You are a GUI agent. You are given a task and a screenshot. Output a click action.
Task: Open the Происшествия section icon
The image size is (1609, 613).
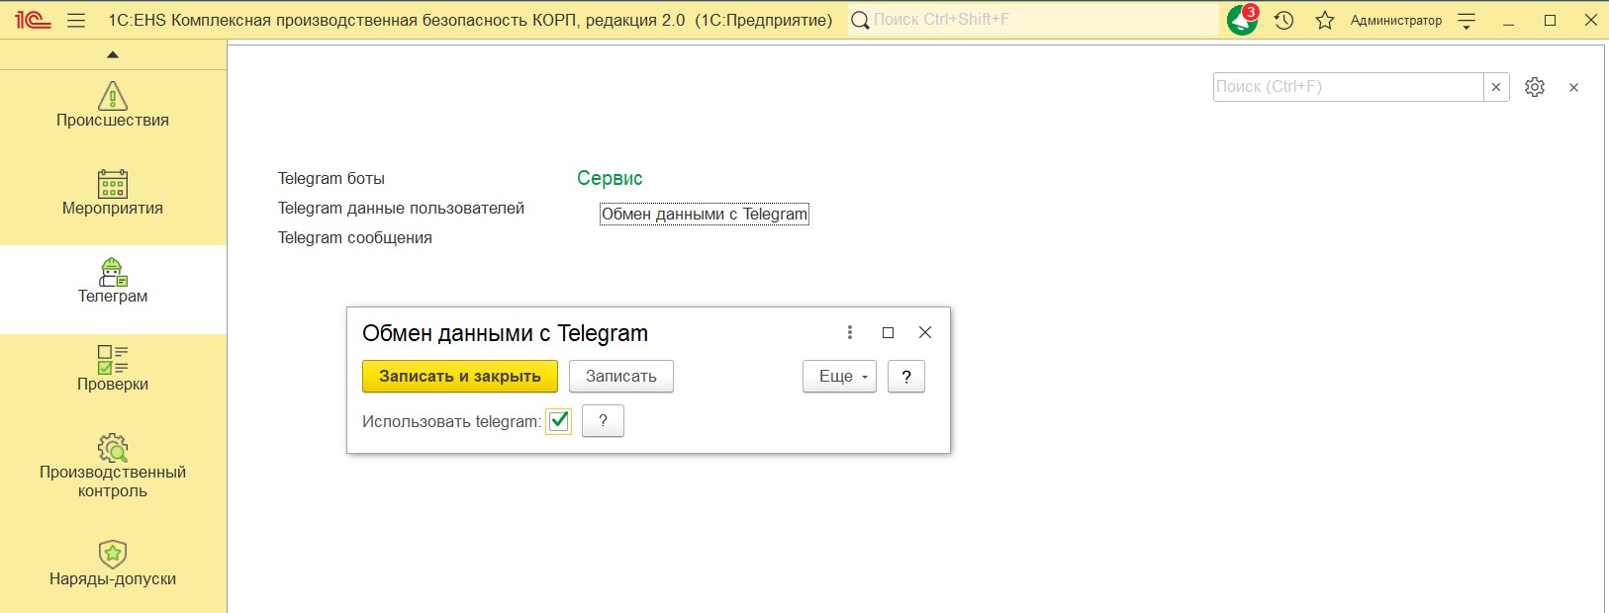(113, 97)
